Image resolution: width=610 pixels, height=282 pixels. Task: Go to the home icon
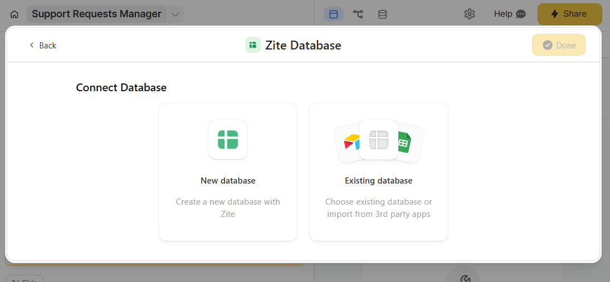click(14, 14)
